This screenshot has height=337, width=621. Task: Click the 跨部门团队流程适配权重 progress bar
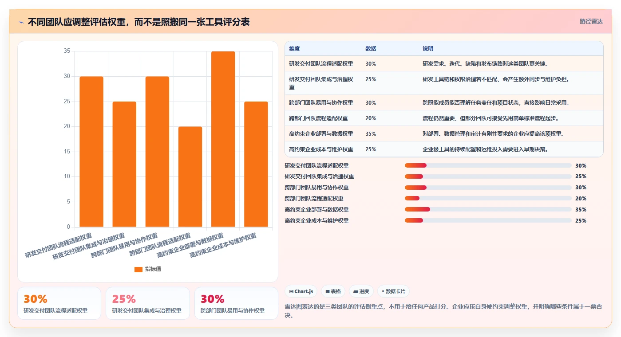(x=488, y=198)
